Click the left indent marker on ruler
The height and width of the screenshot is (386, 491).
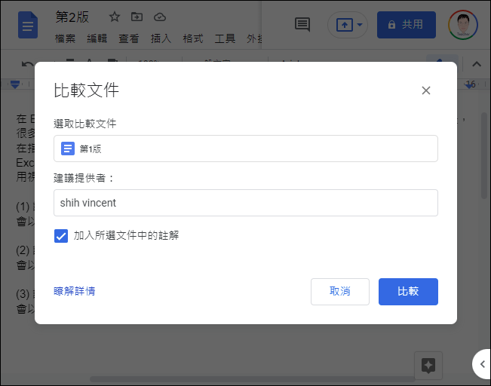15,84
